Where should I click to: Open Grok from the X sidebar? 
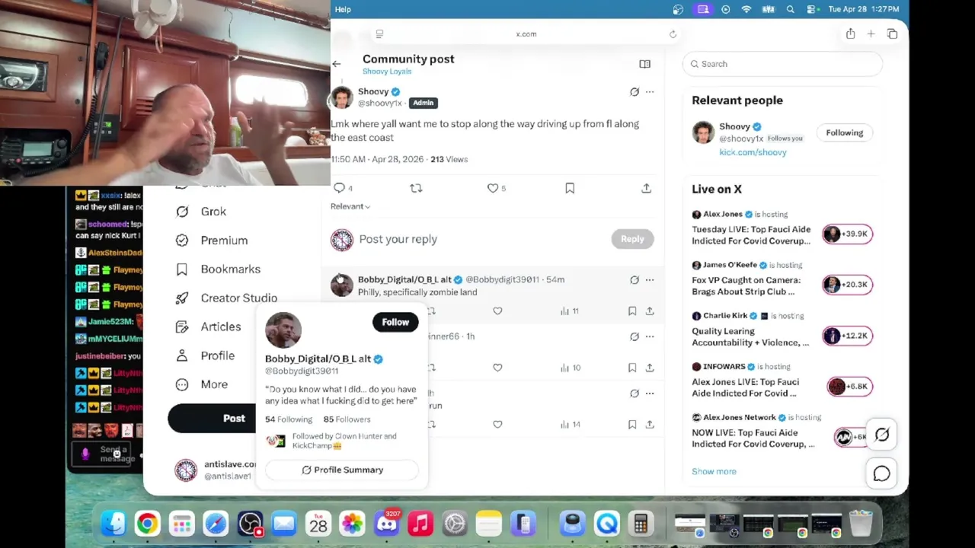pos(201,212)
